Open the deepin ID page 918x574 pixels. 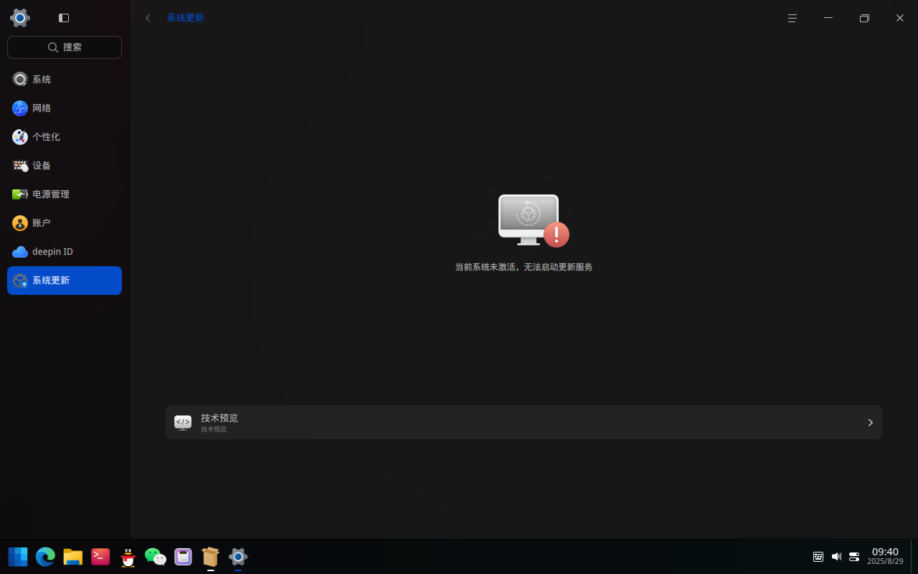pyautogui.click(x=65, y=252)
